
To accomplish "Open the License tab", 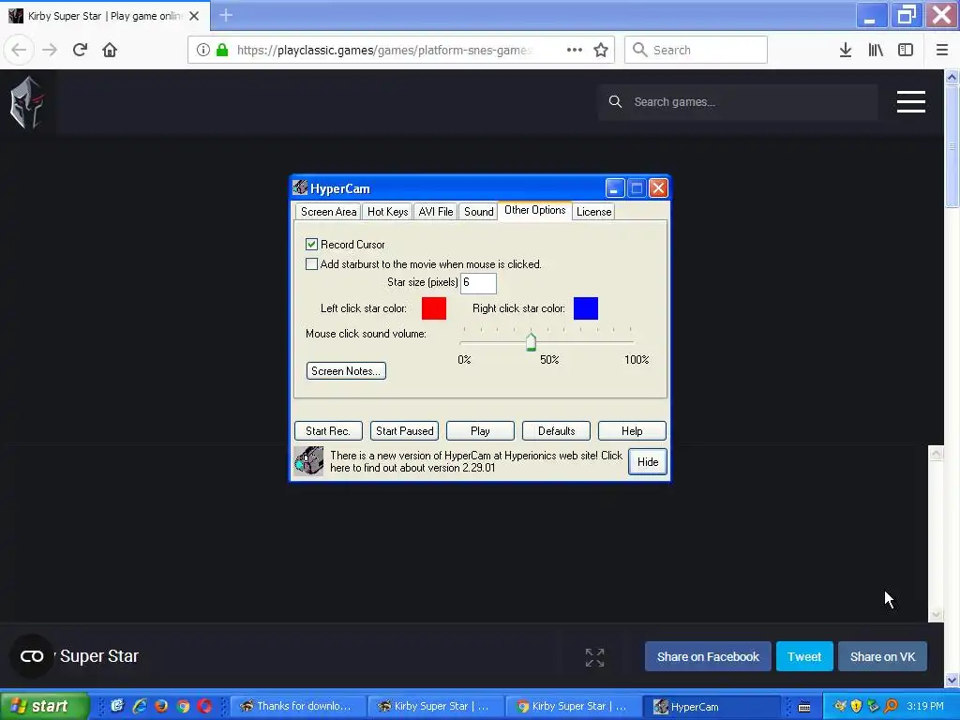I will (593, 212).
